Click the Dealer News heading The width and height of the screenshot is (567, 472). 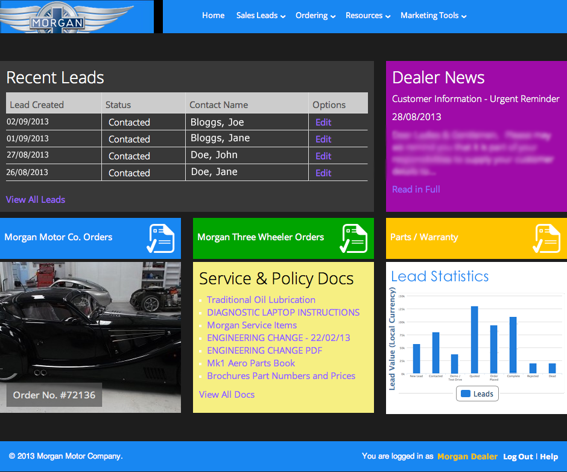point(439,77)
